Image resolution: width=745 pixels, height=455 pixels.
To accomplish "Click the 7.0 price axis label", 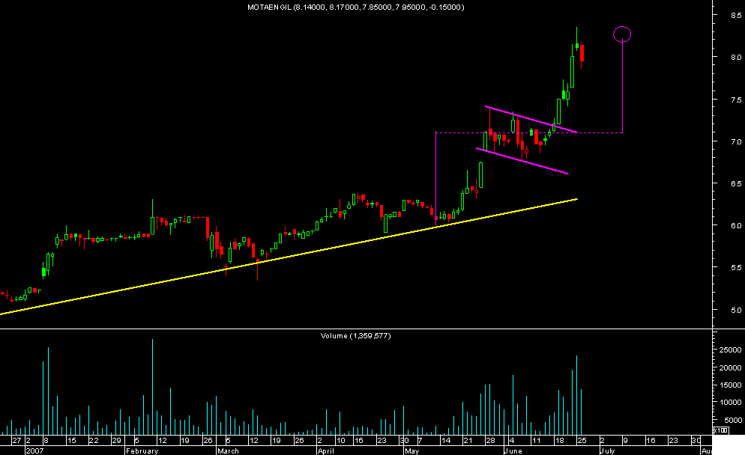I will click(736, 142).
